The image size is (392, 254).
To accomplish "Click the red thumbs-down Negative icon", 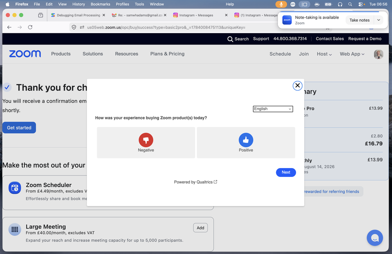I will tap(146, 140).
